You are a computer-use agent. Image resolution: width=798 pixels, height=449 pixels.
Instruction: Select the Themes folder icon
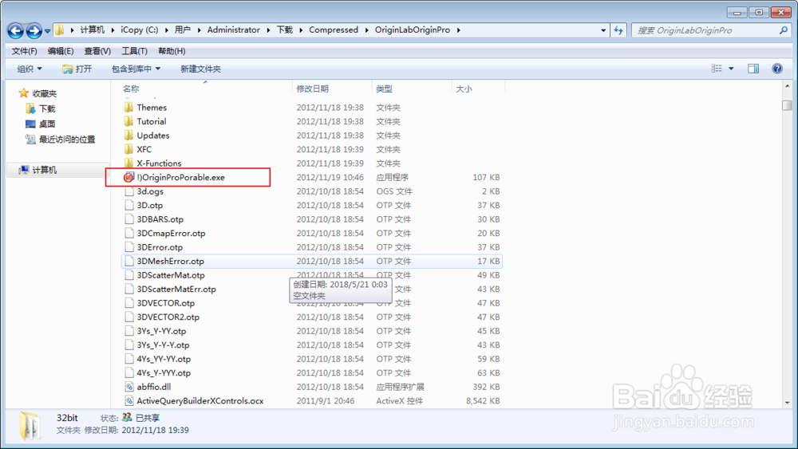point(128,108)
